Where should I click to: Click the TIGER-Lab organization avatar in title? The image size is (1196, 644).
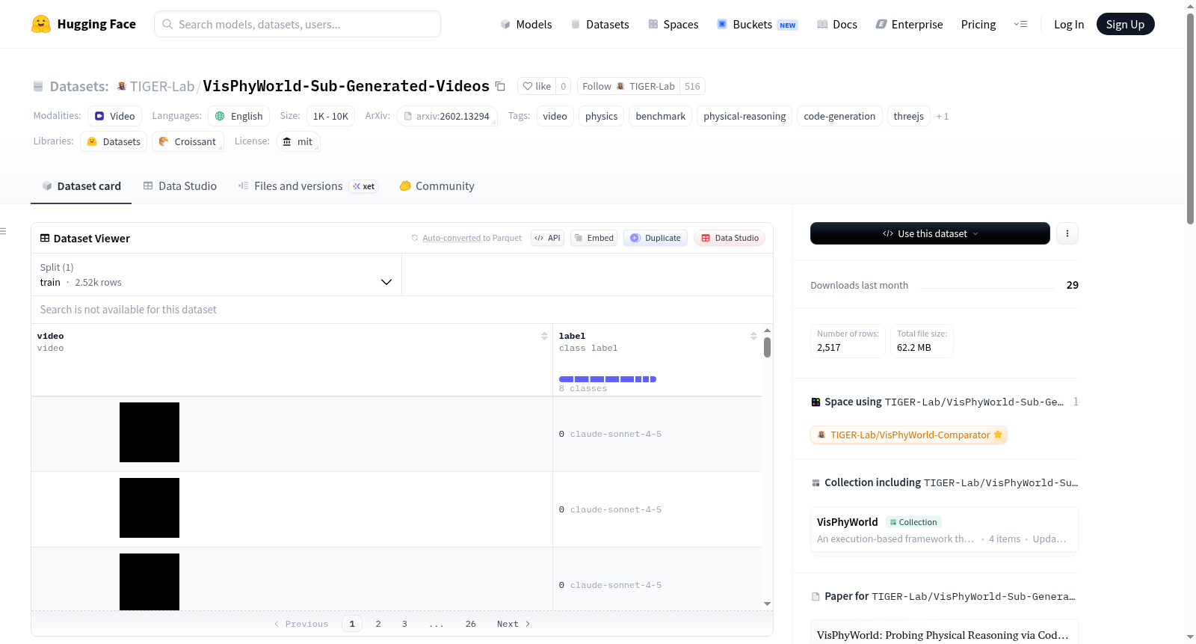[x=122, y=86]
